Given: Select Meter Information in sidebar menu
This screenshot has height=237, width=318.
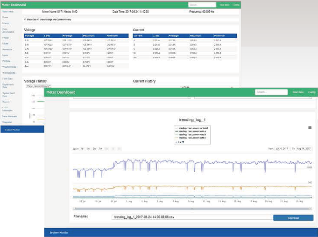Looking at the screenshot, I should (x=7, y=109).
